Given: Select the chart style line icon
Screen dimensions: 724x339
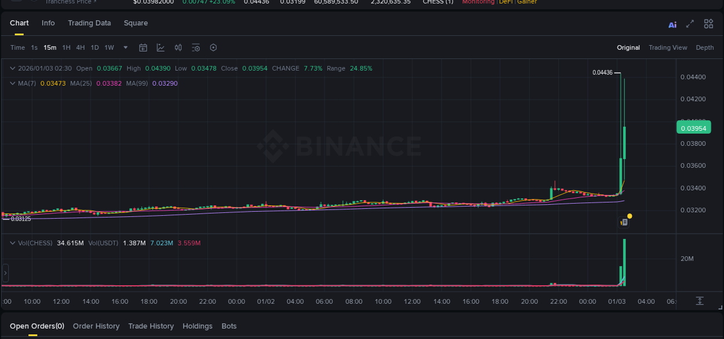Looking at the screenshot, I should (x=160, y=47).
